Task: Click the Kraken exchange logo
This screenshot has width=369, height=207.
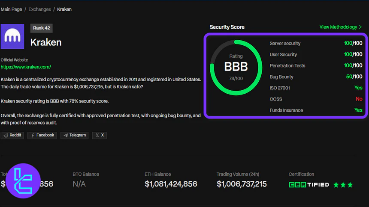Action: 12,36
